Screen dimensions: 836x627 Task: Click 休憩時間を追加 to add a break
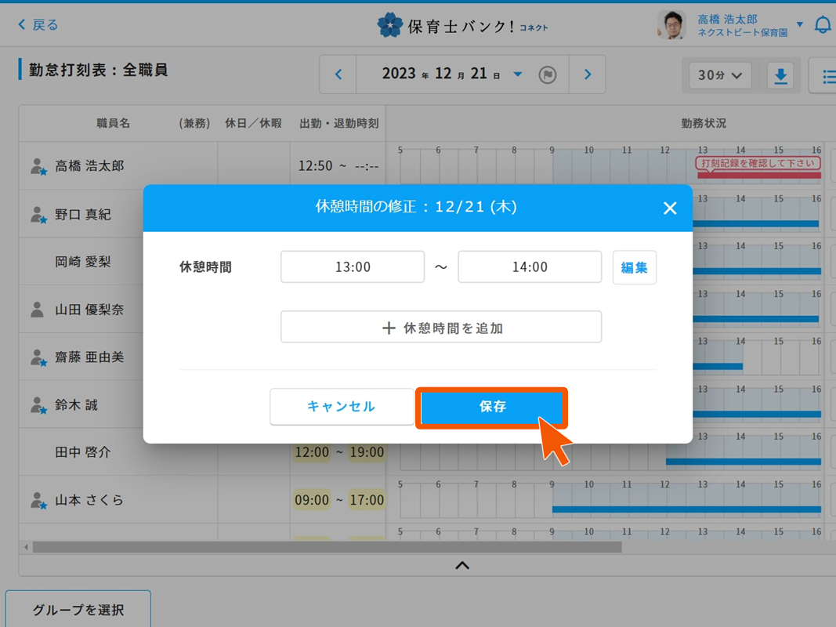click(x=440, y=327)
